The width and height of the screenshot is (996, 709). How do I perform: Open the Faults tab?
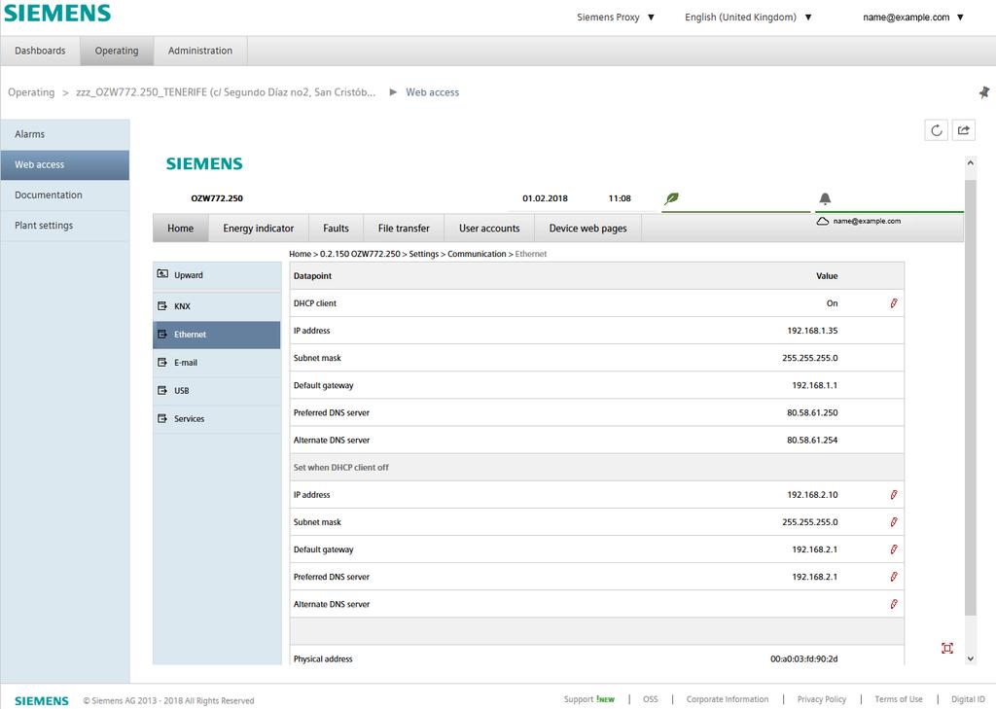[336, 229]
